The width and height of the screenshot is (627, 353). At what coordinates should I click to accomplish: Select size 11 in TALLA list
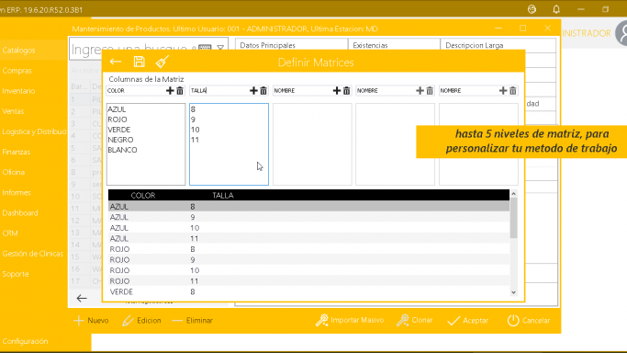(195, 140)
